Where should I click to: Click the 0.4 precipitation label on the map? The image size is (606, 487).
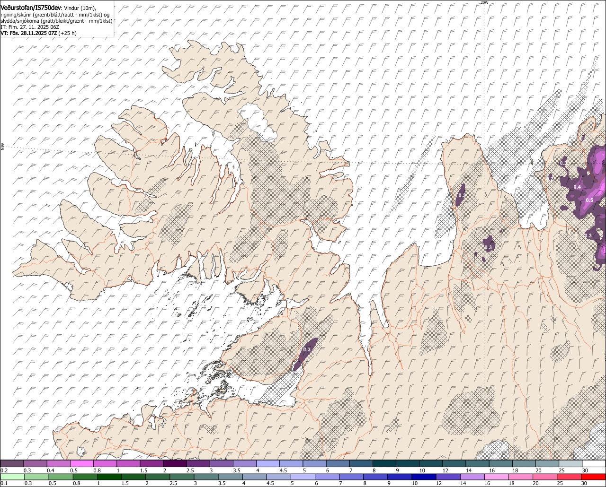[x=577, y=187]
